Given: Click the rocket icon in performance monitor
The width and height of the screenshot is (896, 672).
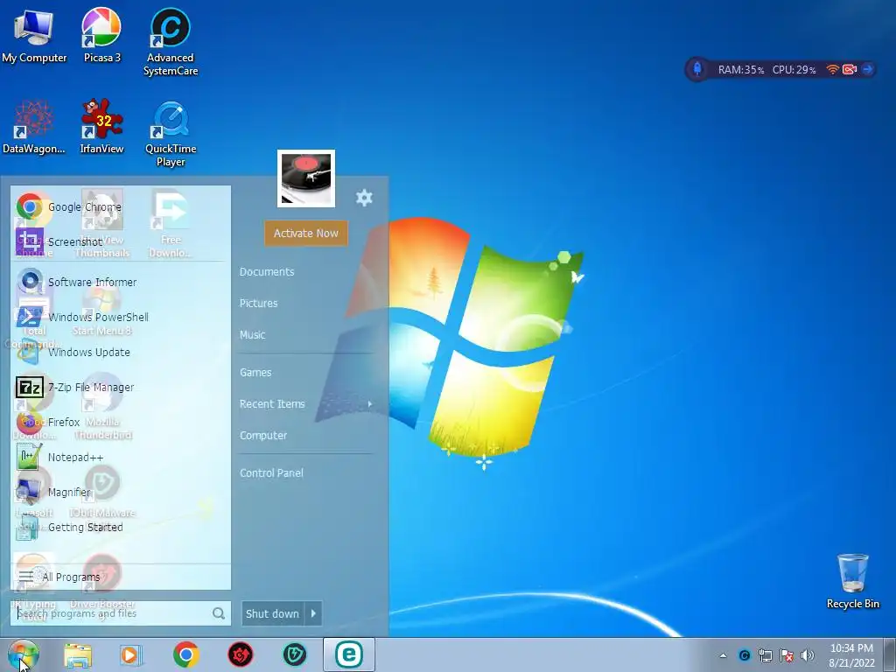Looking at the screenshot, I should pos(697,69).
